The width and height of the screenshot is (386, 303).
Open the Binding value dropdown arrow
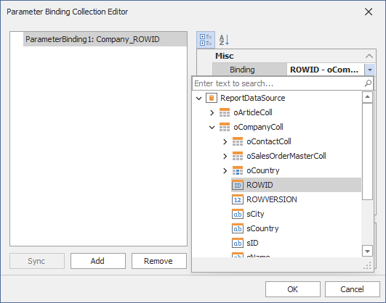point(370,70)
